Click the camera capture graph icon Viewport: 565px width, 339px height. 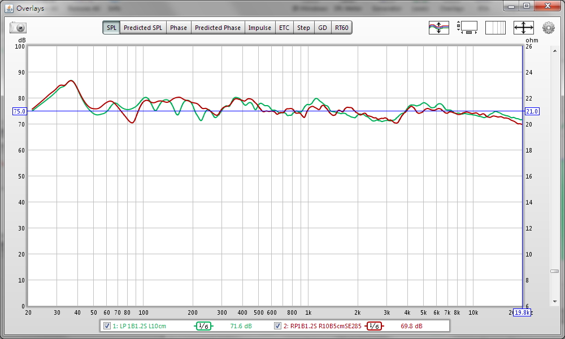[x=18, y=28]
